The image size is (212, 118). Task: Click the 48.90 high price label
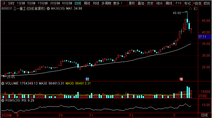[177, 13]
